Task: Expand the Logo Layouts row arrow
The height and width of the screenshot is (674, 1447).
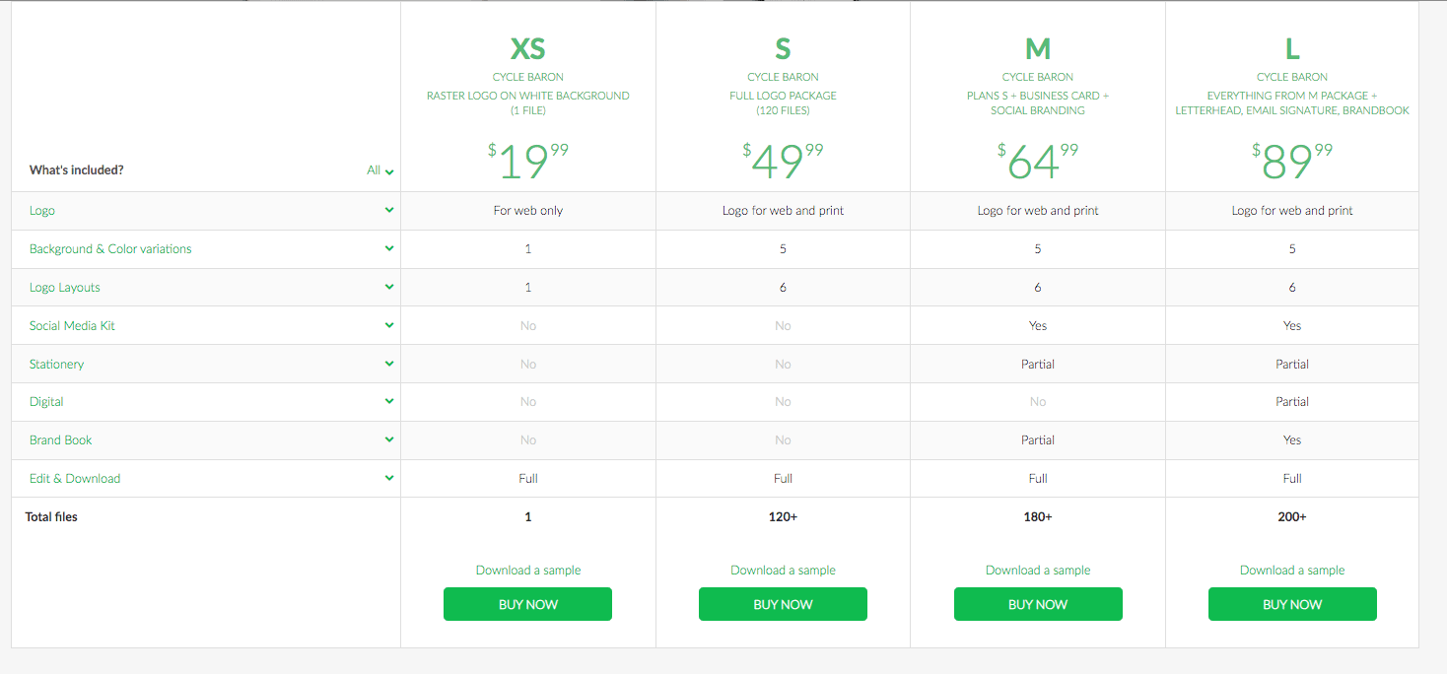Action: click(x=389, y=287)
